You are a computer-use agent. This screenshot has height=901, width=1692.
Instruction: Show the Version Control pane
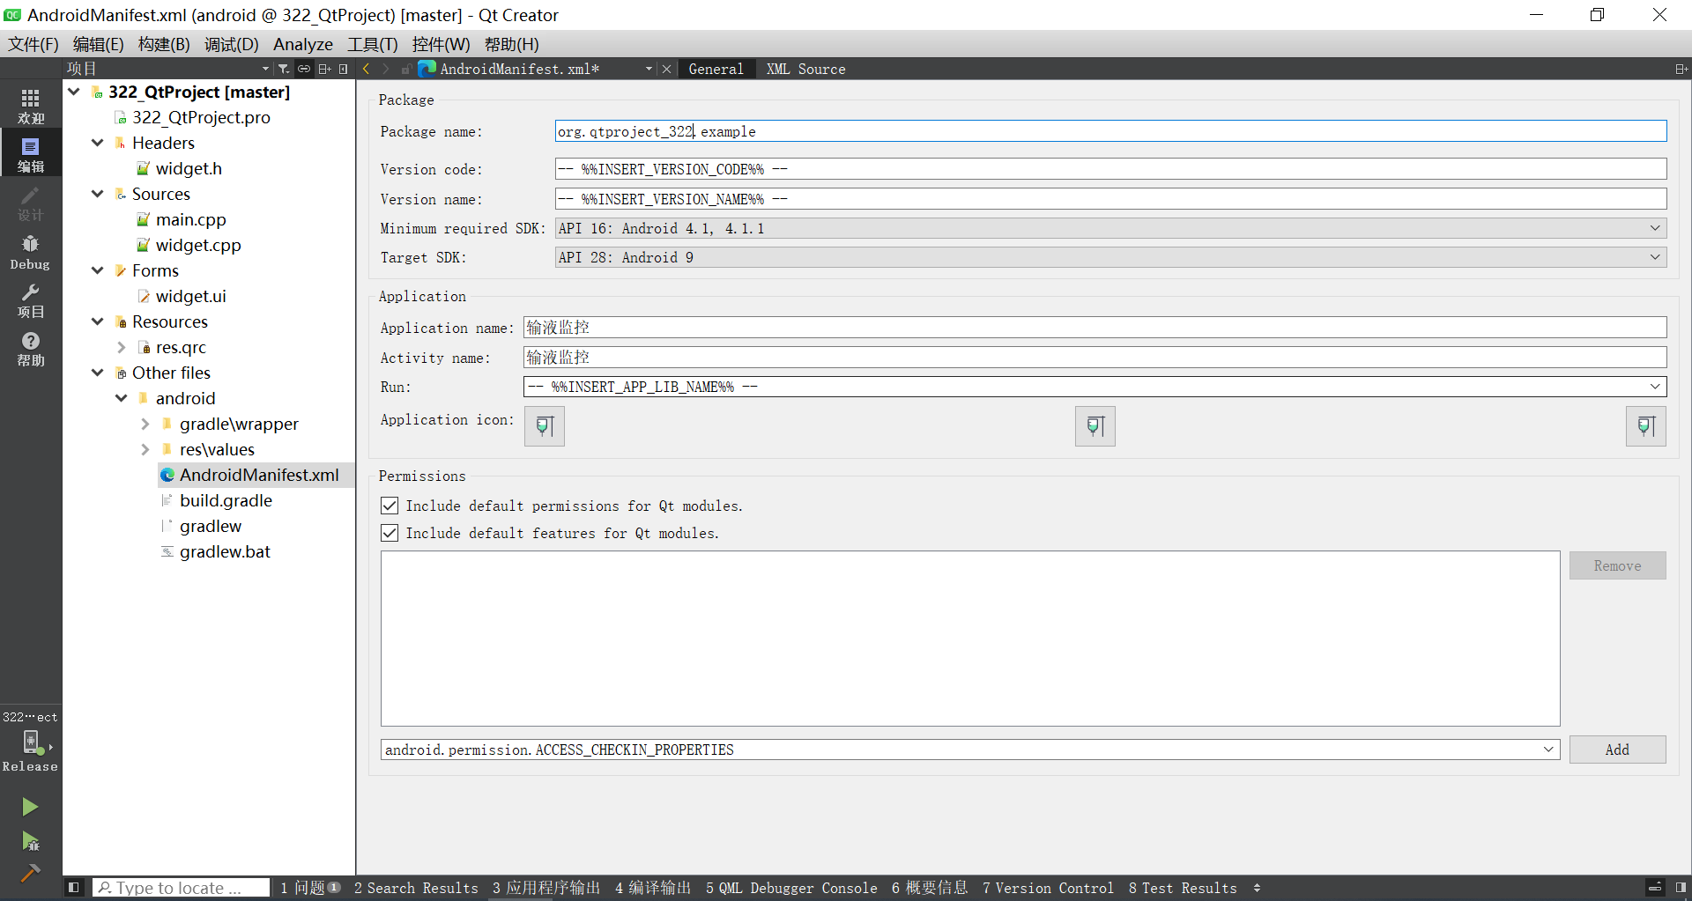tap(1048, 888)
